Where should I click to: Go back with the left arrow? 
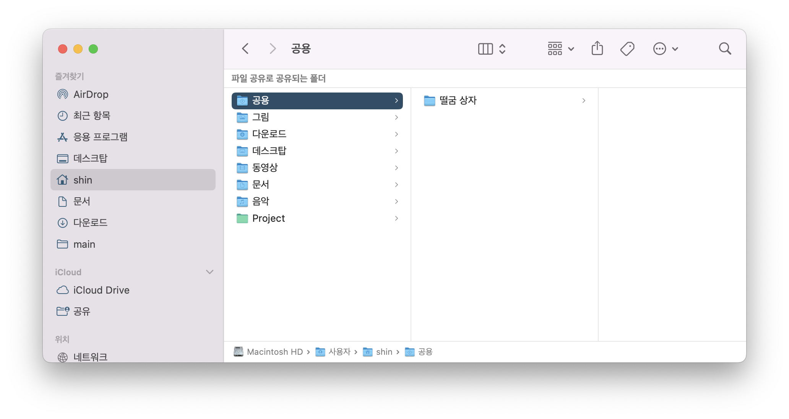coord(245,49)
